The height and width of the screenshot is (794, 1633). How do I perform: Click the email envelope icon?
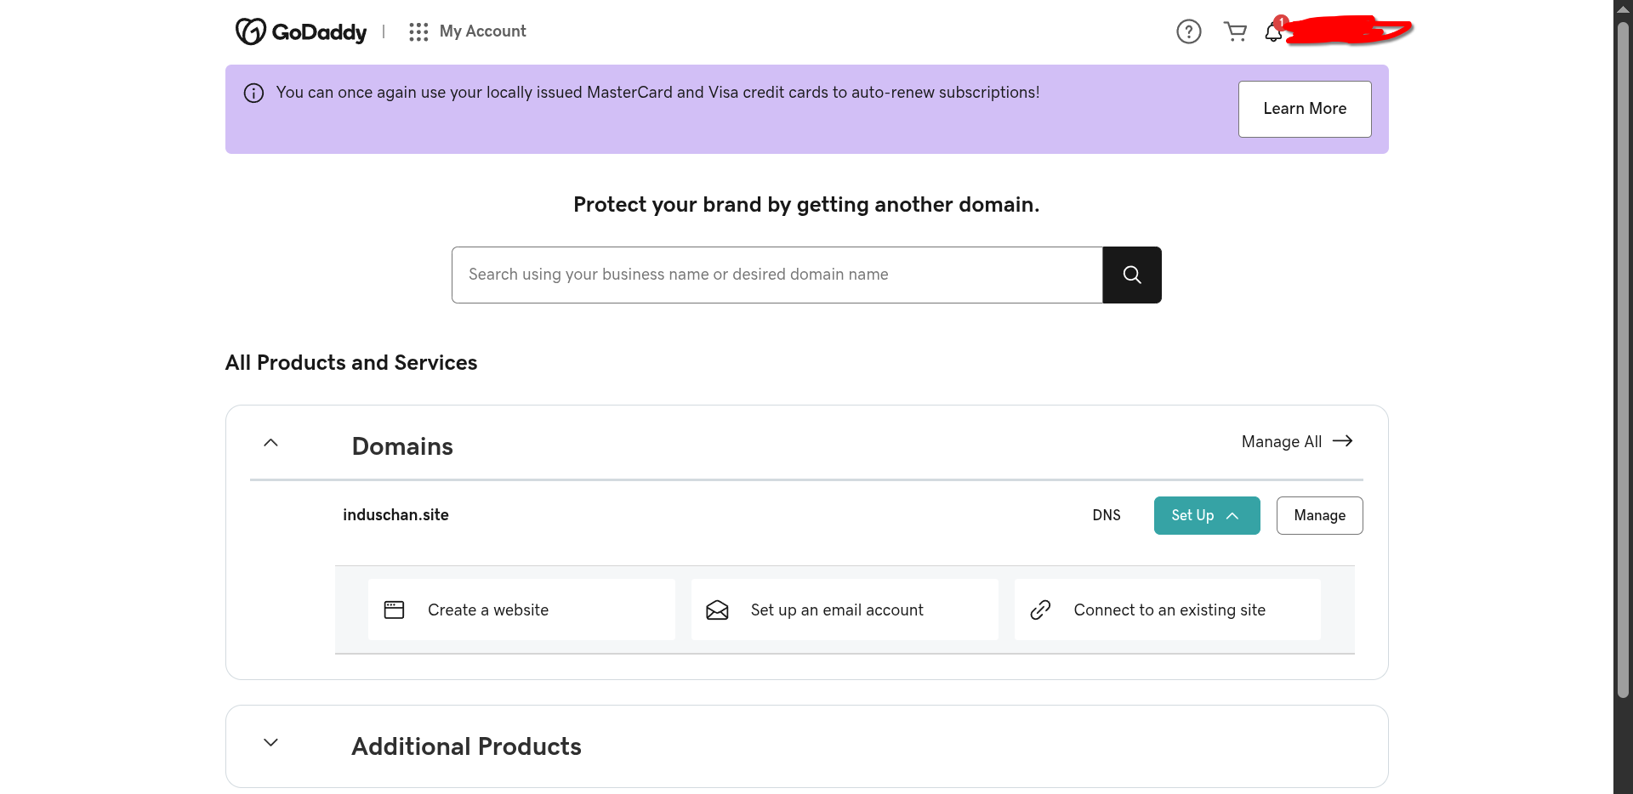point(717,610)
